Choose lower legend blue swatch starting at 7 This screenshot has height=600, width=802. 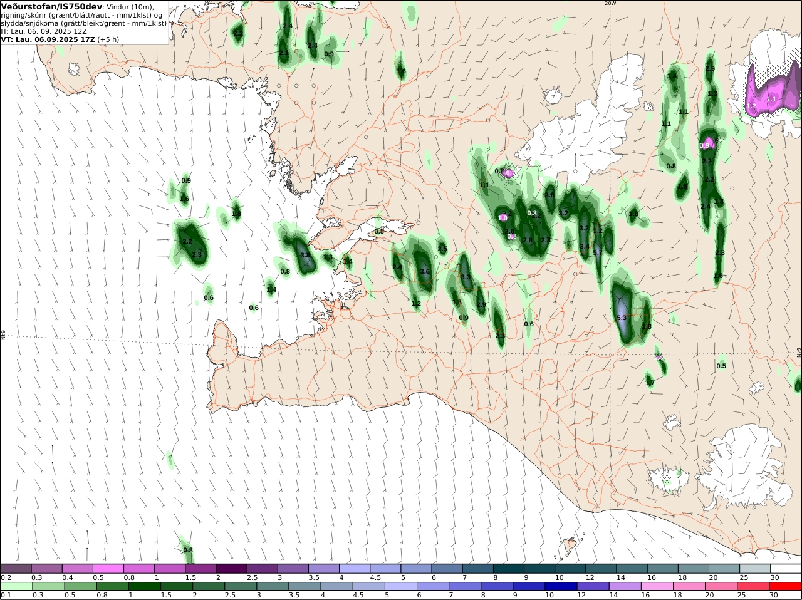465,587
